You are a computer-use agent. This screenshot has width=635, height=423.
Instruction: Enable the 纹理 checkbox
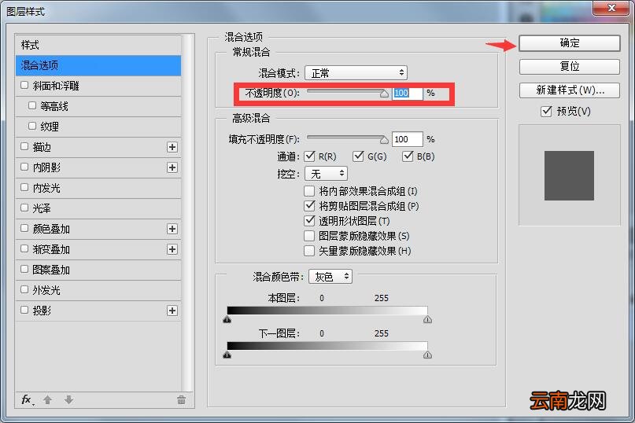[x=32, y=126]
